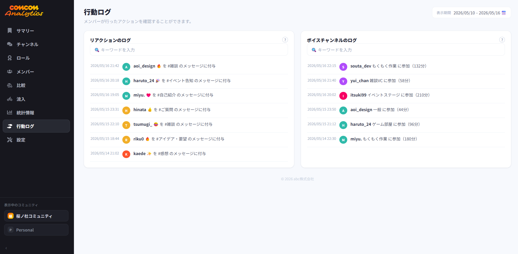Click the icon beside 行動ログ
The image size is (518, 254).
(10, 126)
